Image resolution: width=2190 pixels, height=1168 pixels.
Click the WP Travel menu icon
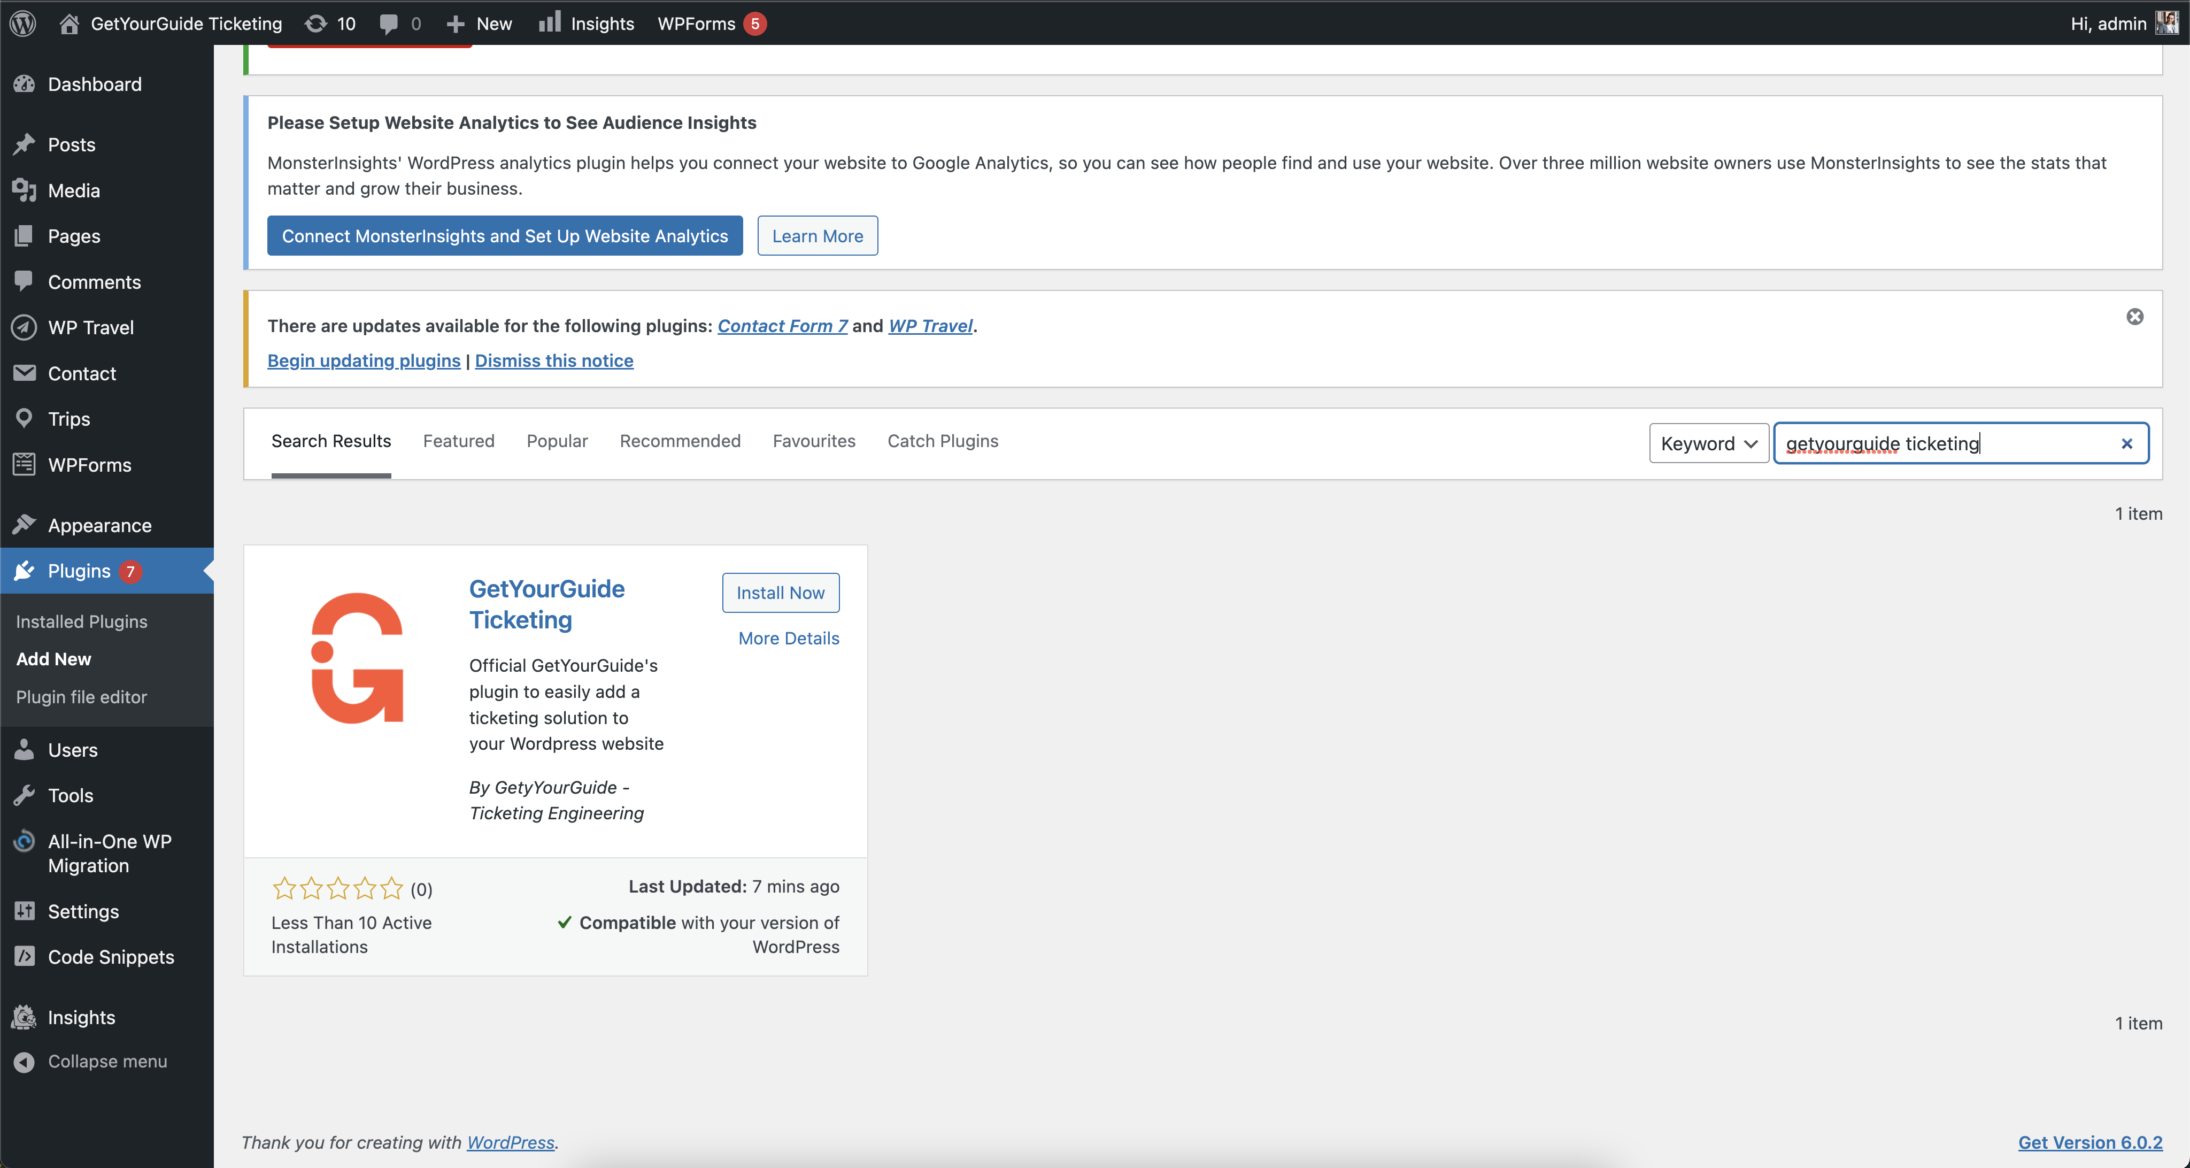(x=26, y=326)
